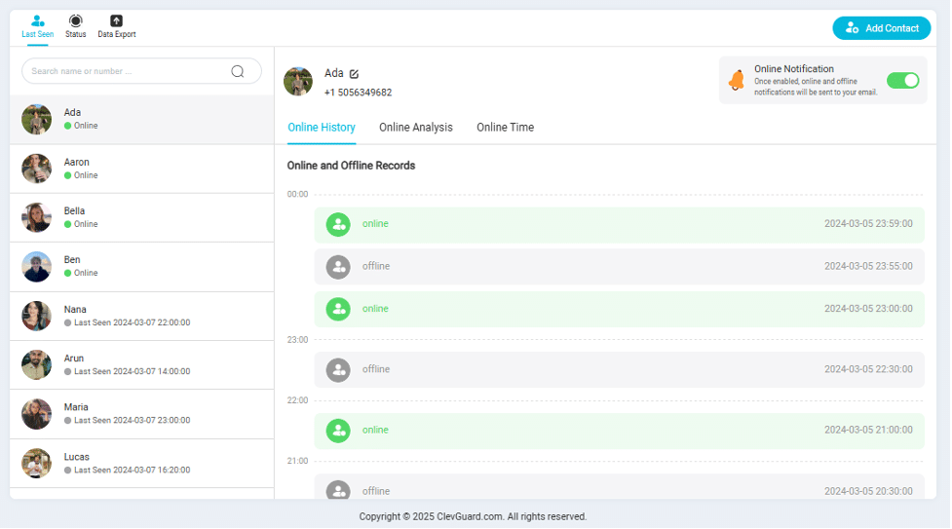Click the 22:00 timeline marker

(297, 400)
